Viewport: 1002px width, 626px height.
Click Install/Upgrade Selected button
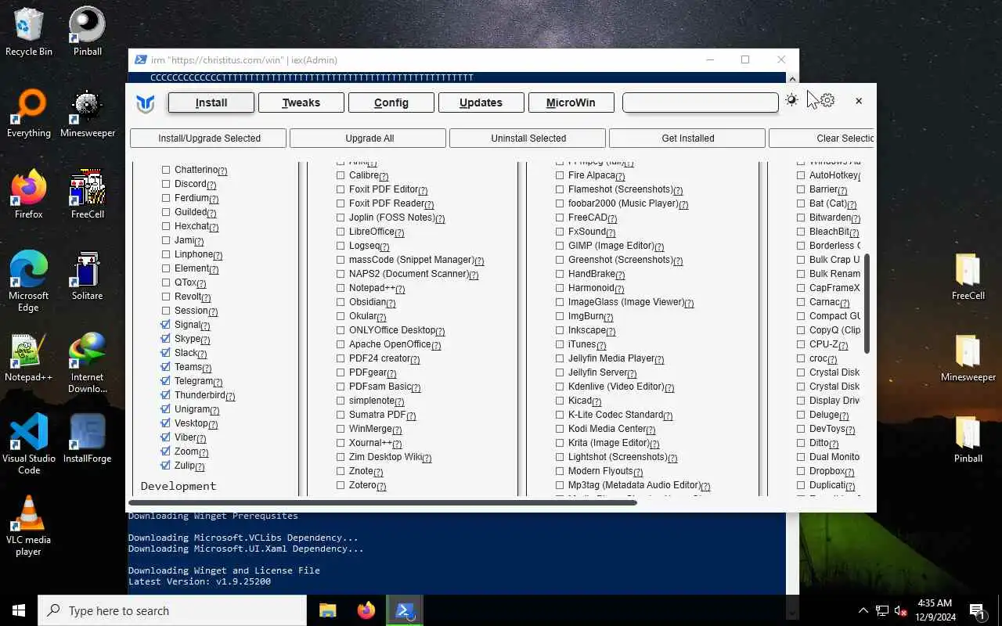click(x=209, y=139)
